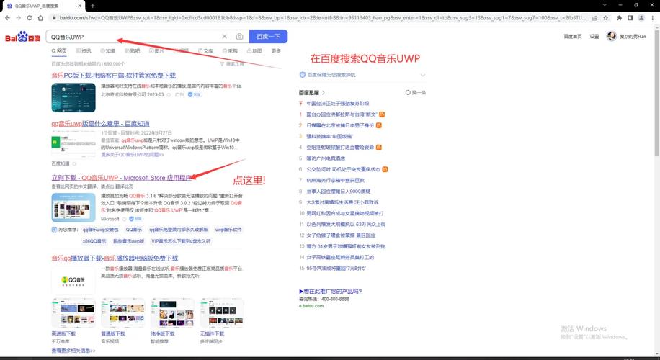Click 更多关于QQ音乐UWP的问题>> link
Image resolution: width=660 pixels, height=360 pixels.
coord(132,155)
